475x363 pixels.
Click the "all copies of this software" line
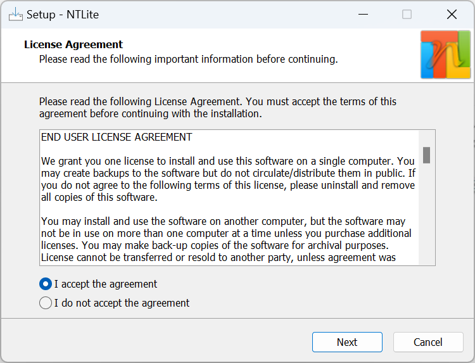coord(99,197)
